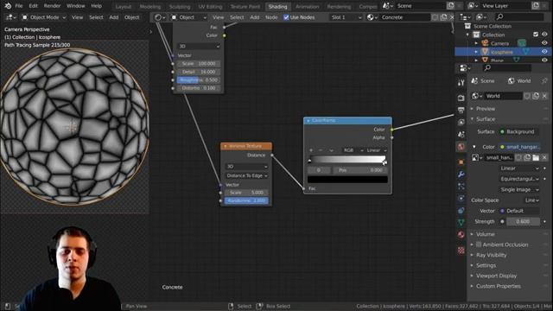Viewport: 553px width, 311px height.
Task: Open the Object Mode dropdown
Action: (x=43, y=17)
